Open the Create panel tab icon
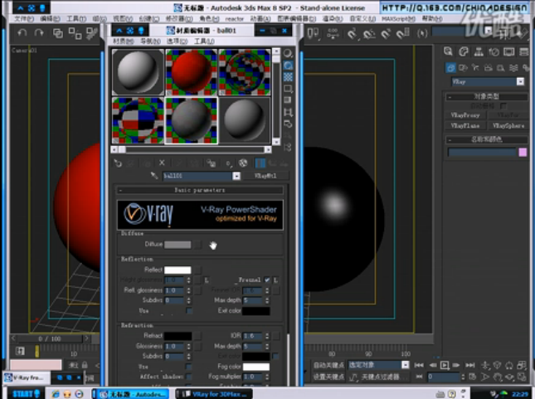This screenshot has width=535, height=399. 449,52
